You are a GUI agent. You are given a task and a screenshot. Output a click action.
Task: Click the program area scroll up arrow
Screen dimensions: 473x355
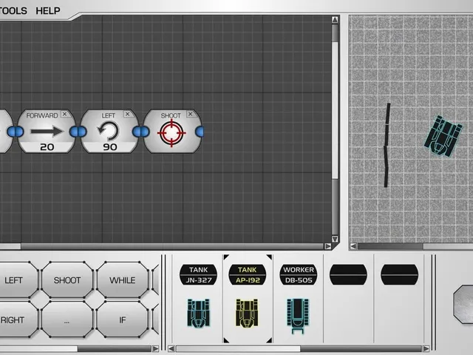[x=335, y=20]
